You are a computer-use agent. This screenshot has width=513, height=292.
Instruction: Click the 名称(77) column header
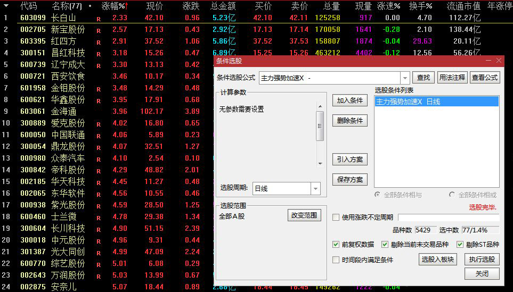(x=67, y=6)
